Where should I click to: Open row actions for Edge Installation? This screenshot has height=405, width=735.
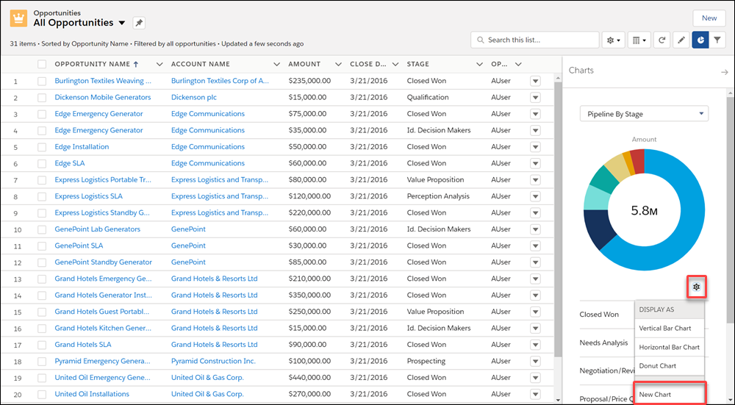pyautogui.click(x=535, y=147)
